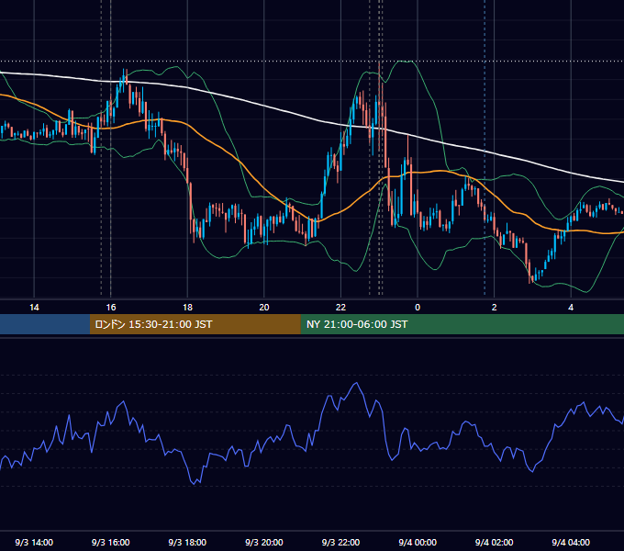Screen dimensions: 624x551
Task: Click the 9/3 20:00 date label
Action: point(264,542)
